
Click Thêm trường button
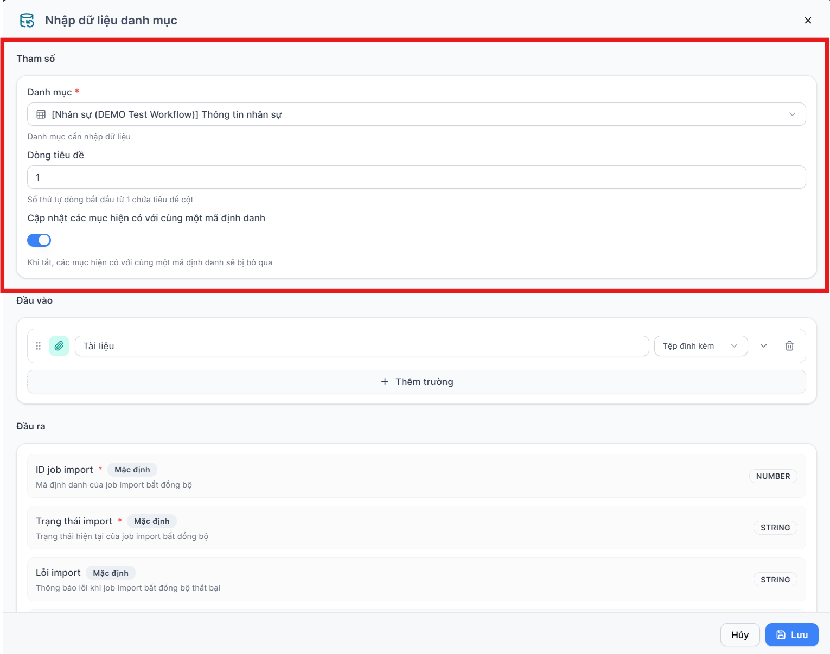click(x=416, y=382)
